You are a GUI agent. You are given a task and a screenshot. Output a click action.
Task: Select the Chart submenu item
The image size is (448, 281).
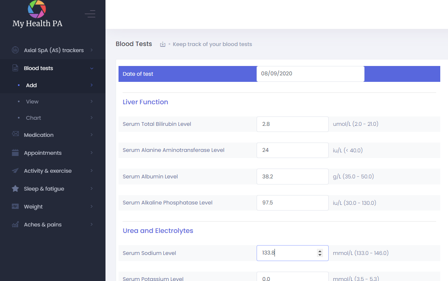coord(53,118)
